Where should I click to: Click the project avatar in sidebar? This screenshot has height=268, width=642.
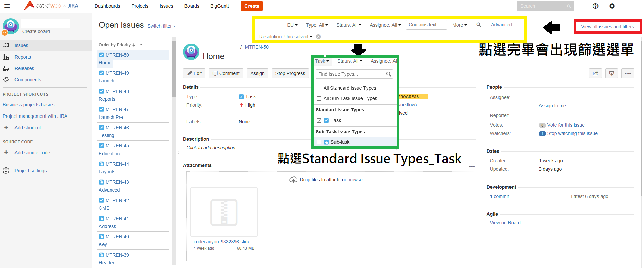[11, 26]
